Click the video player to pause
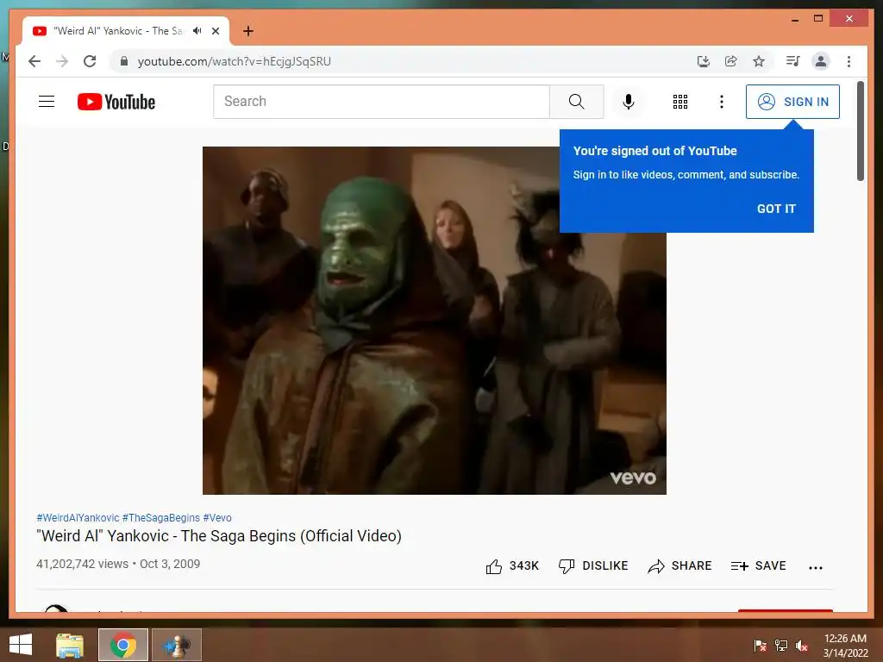This screenshot has height=662, width=883. [x=435, y=321]
